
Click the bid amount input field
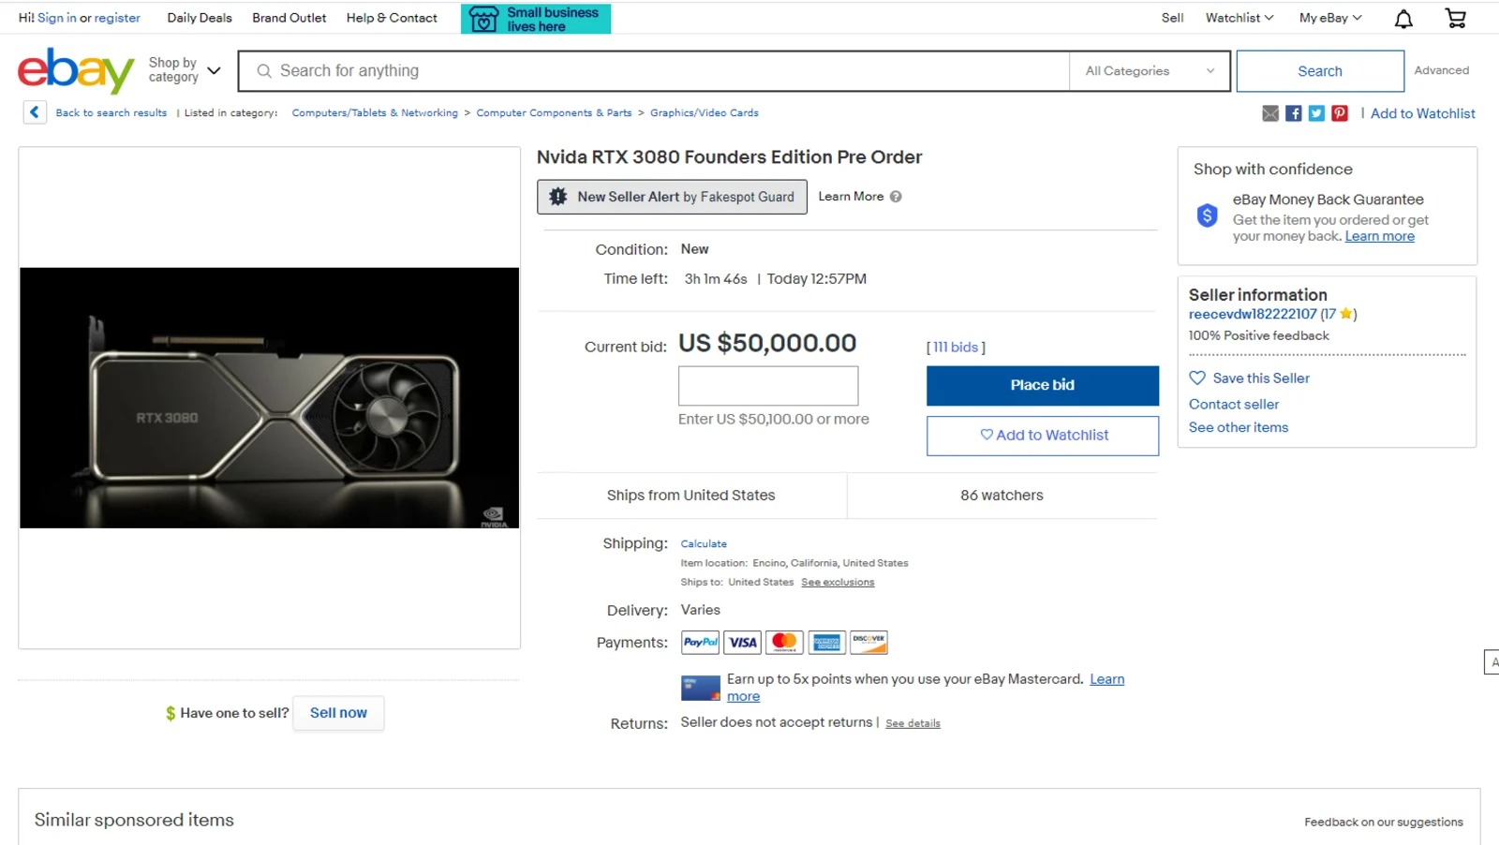(768, 386)
